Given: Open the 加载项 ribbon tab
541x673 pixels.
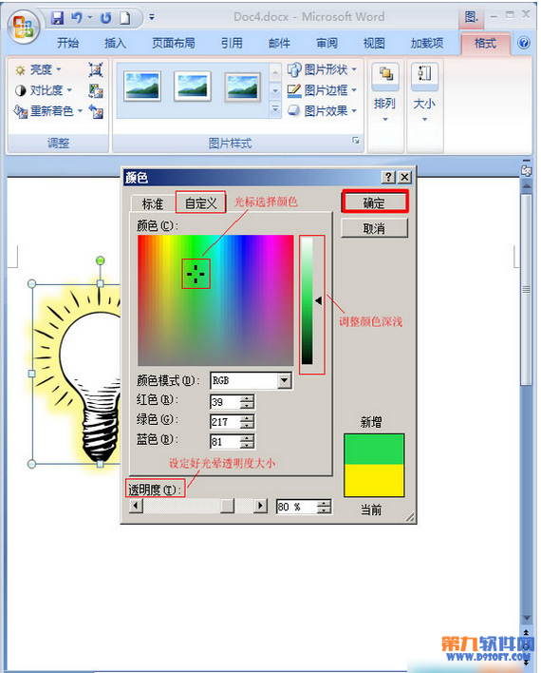Looking at the screenshot, I should click(x=426, y=43).
